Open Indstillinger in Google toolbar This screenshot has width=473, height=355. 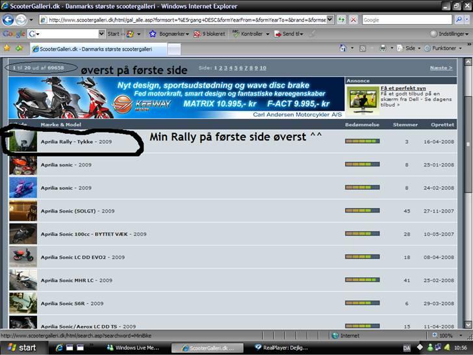point(448,34)
